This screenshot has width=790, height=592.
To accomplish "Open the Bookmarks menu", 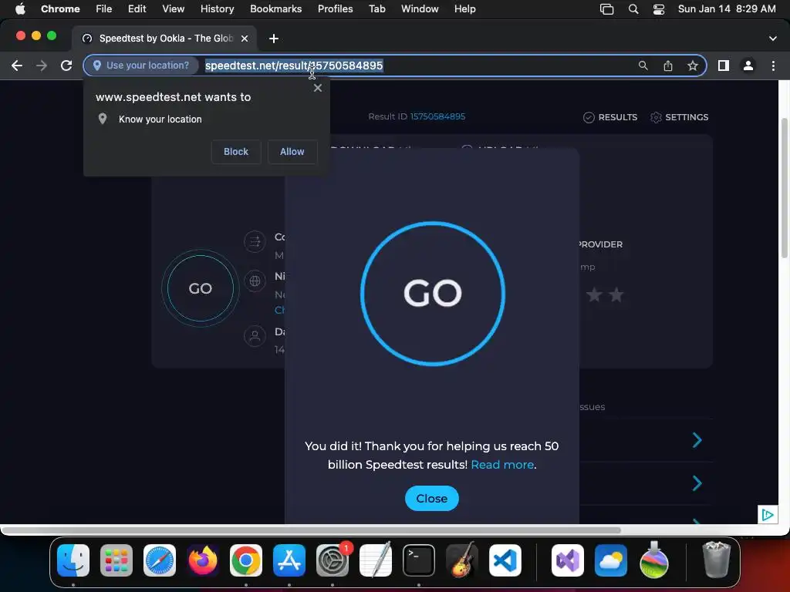I will (x=275, y=9).
